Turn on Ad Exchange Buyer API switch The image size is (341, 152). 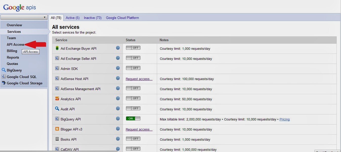pos(133,48)
